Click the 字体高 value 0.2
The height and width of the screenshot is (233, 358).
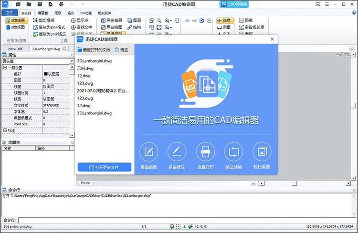pos(46,111)
